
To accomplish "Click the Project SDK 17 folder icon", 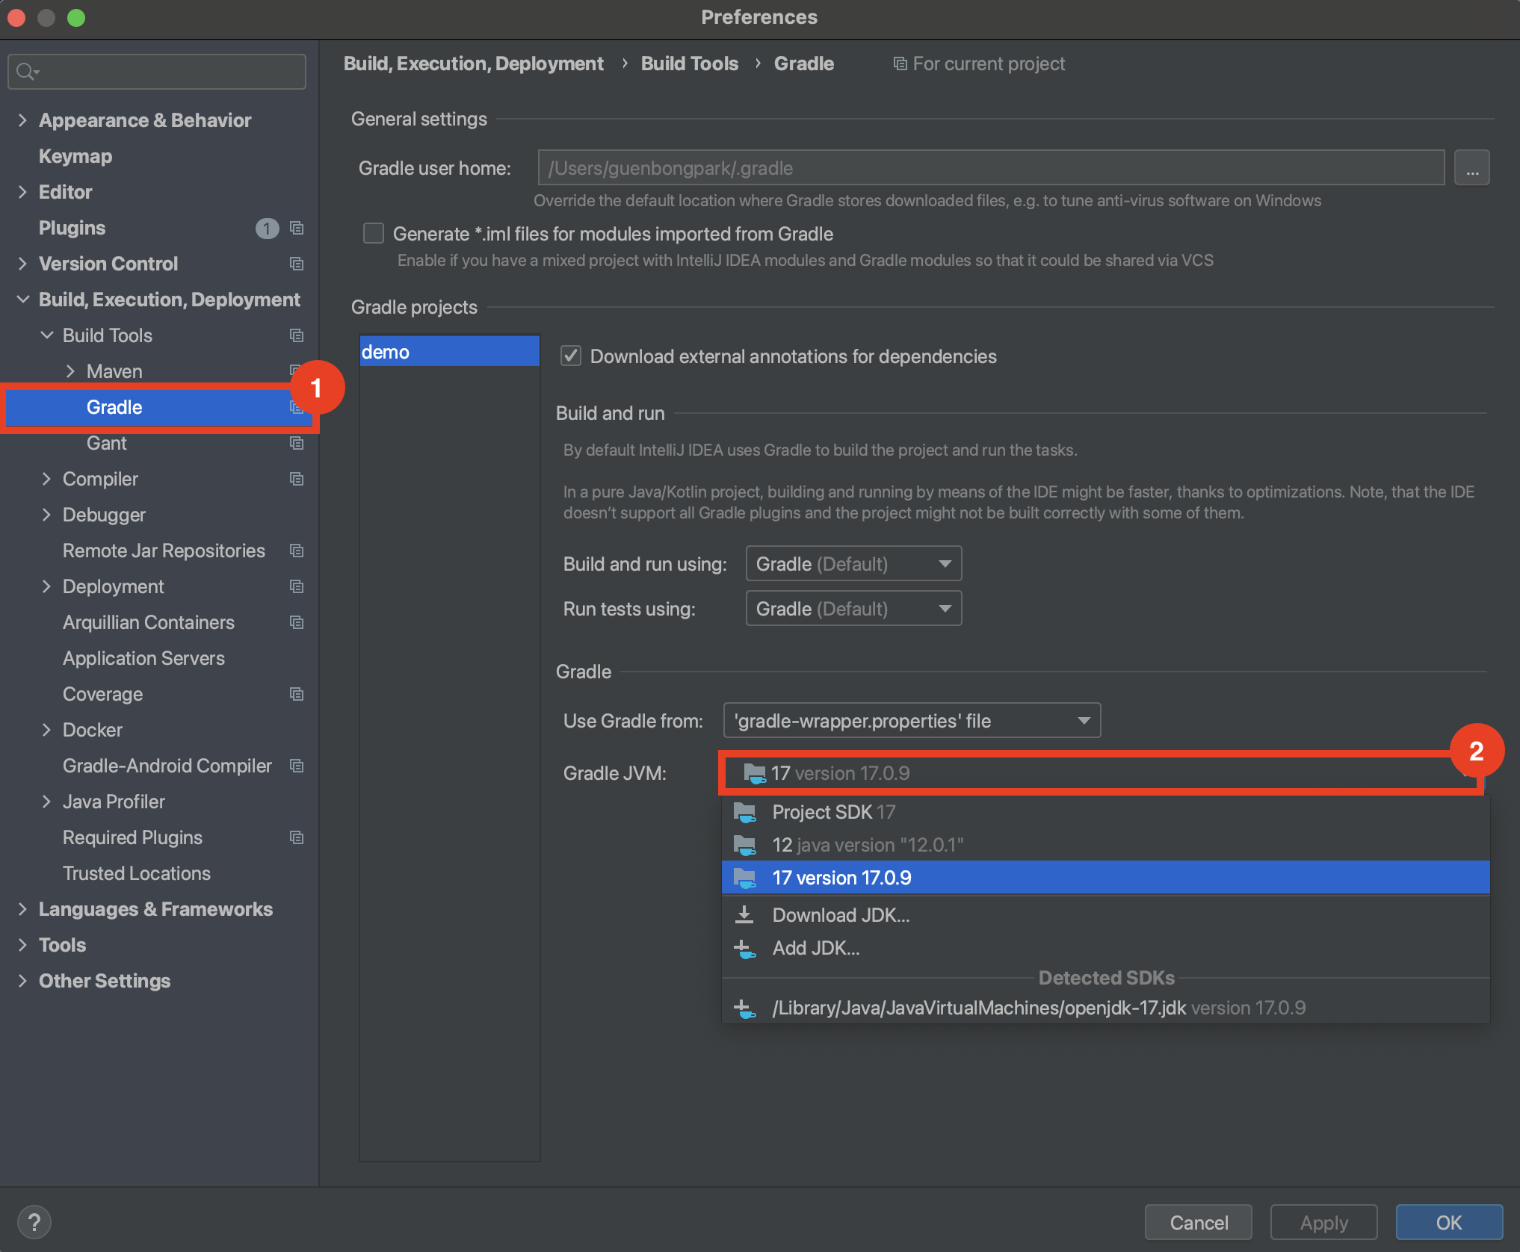I will point(745,812).
